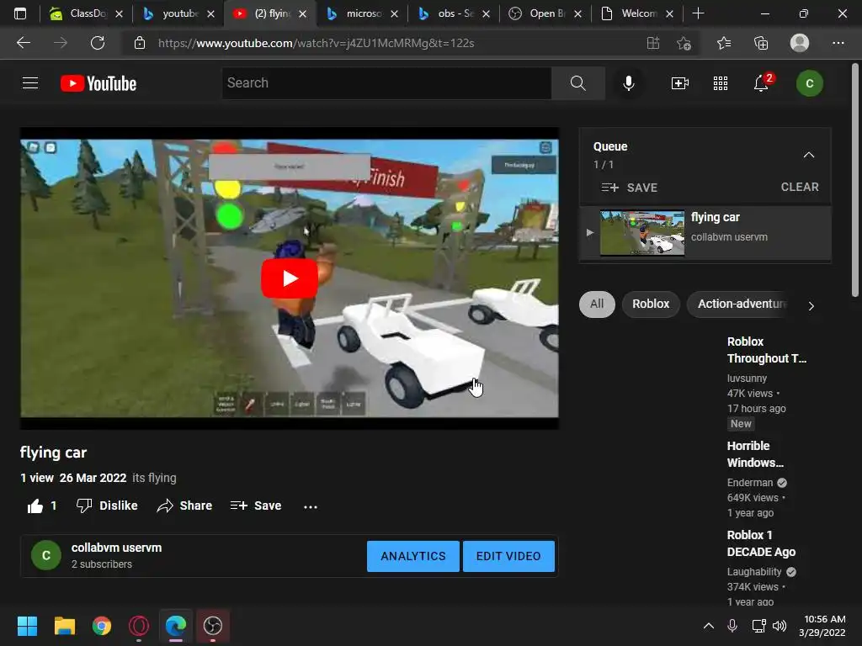862x646 pixels.
Task: Open File Explorer from the taskbar
Action: point(64,626)
